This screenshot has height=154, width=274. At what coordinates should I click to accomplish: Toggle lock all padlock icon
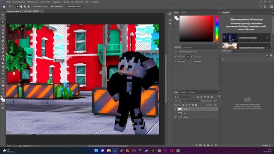click(196, 105)
